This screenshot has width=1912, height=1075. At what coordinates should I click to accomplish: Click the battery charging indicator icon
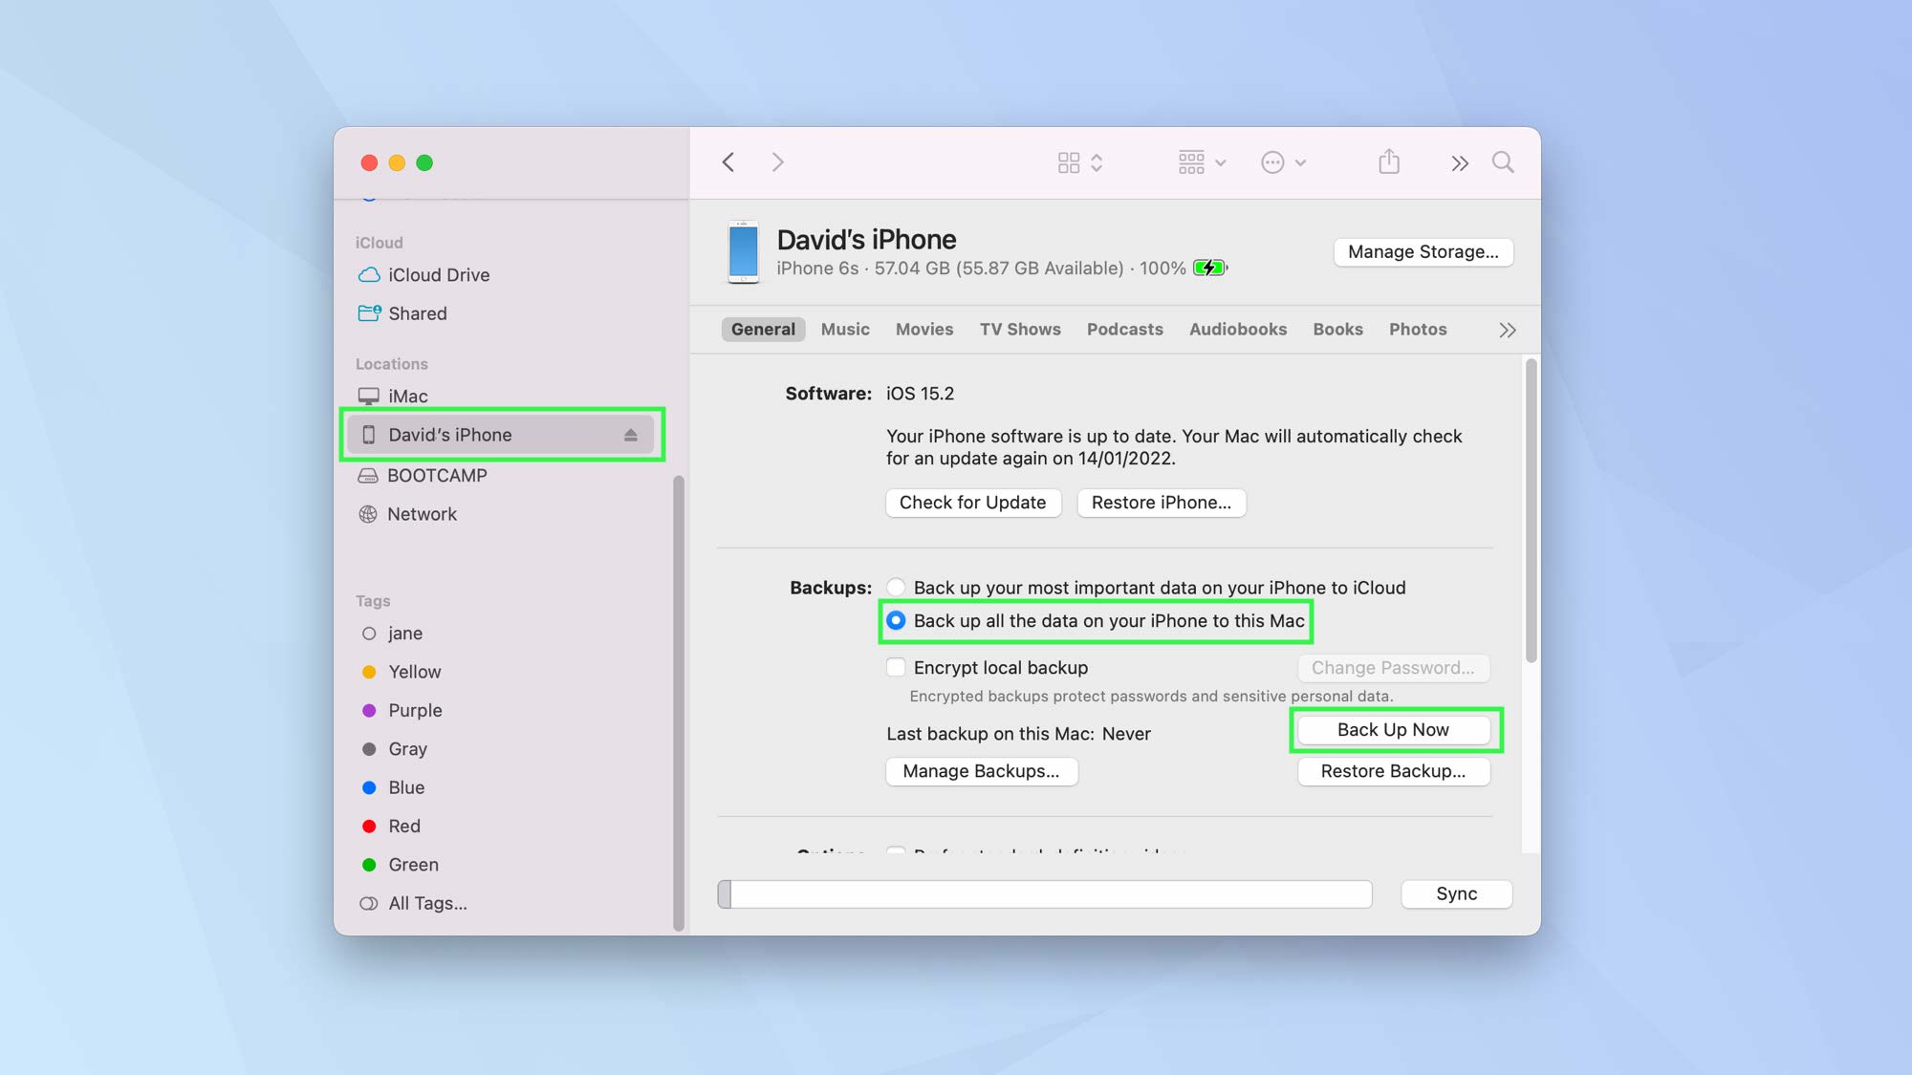coord(1208,268)
